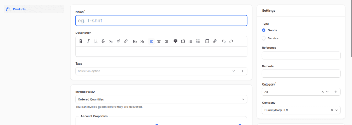
Task: Apply H2 heading style
Action: (135, 41)
